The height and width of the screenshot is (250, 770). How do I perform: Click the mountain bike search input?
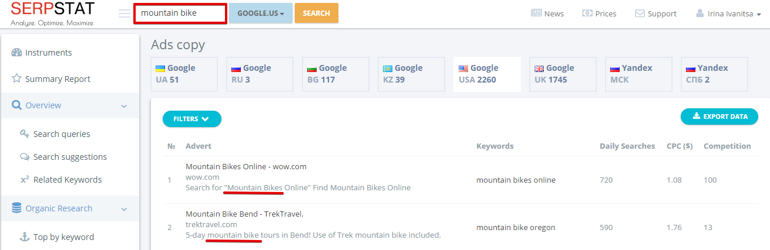point(180,13)
